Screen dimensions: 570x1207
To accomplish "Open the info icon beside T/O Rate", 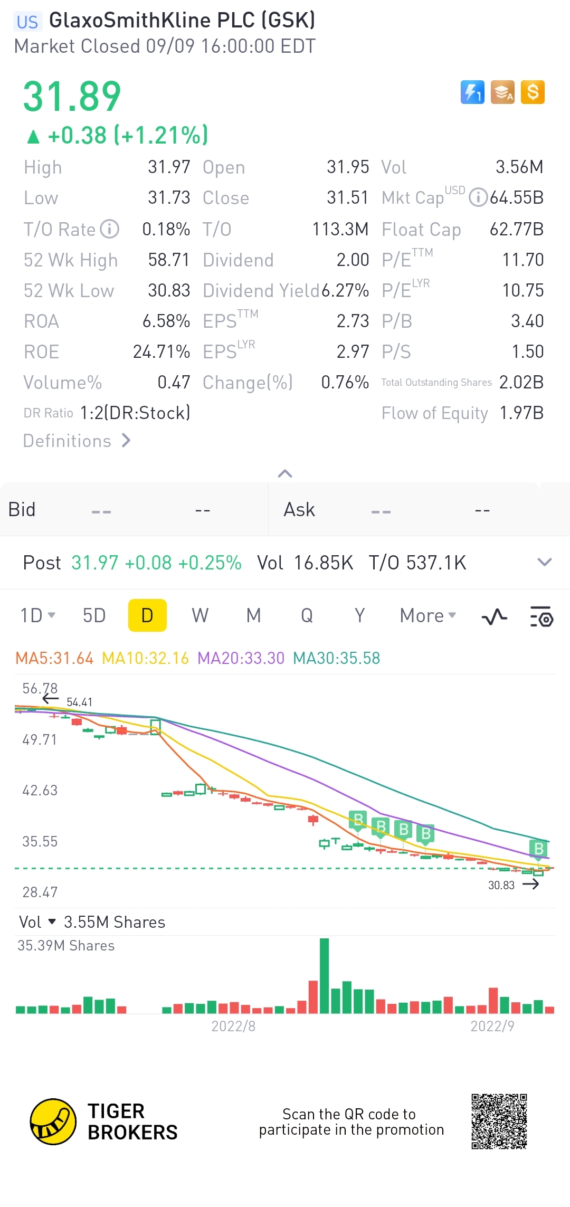I will point(110,229).
